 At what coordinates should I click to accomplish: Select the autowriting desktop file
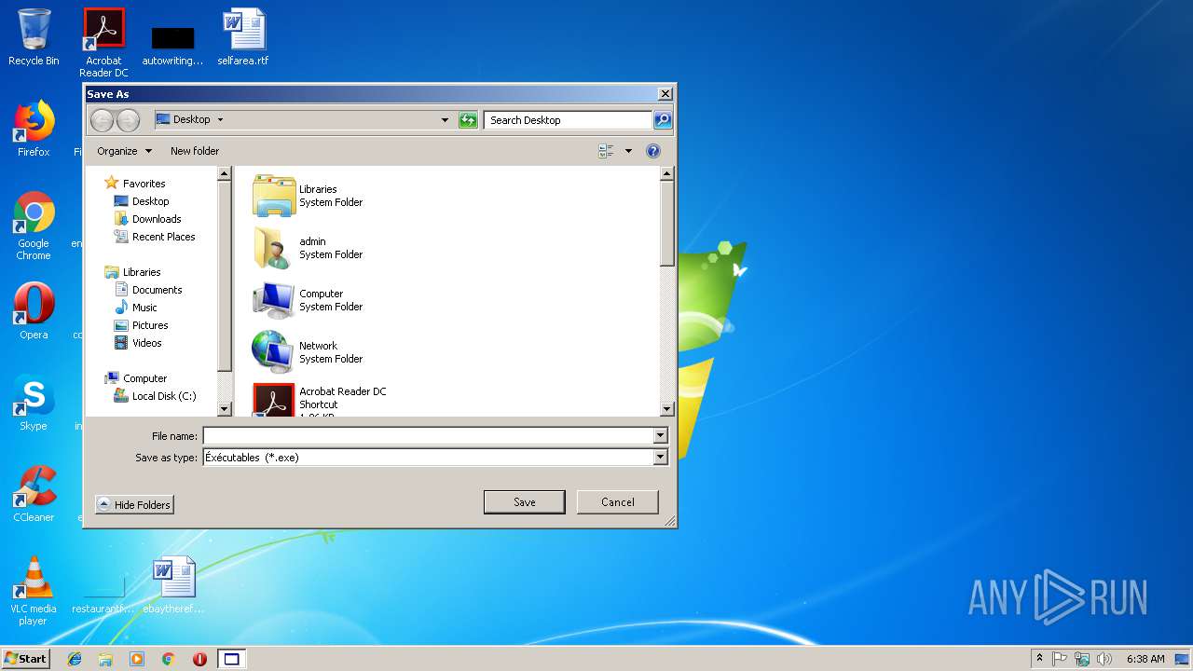click(x=172, y=45)
